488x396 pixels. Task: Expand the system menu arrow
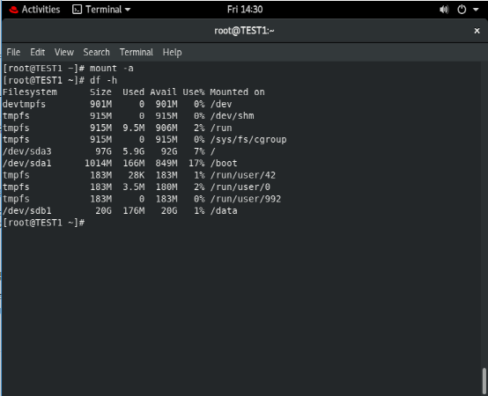476,10
